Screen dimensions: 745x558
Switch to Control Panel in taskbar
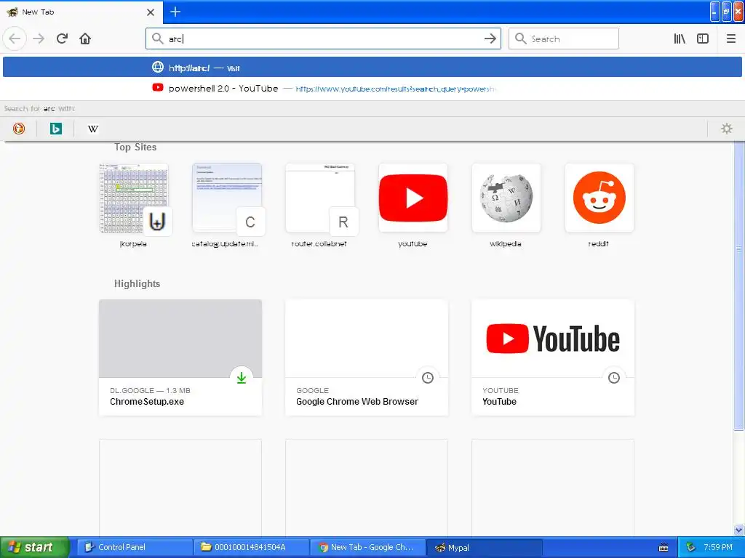click(135, 547)
